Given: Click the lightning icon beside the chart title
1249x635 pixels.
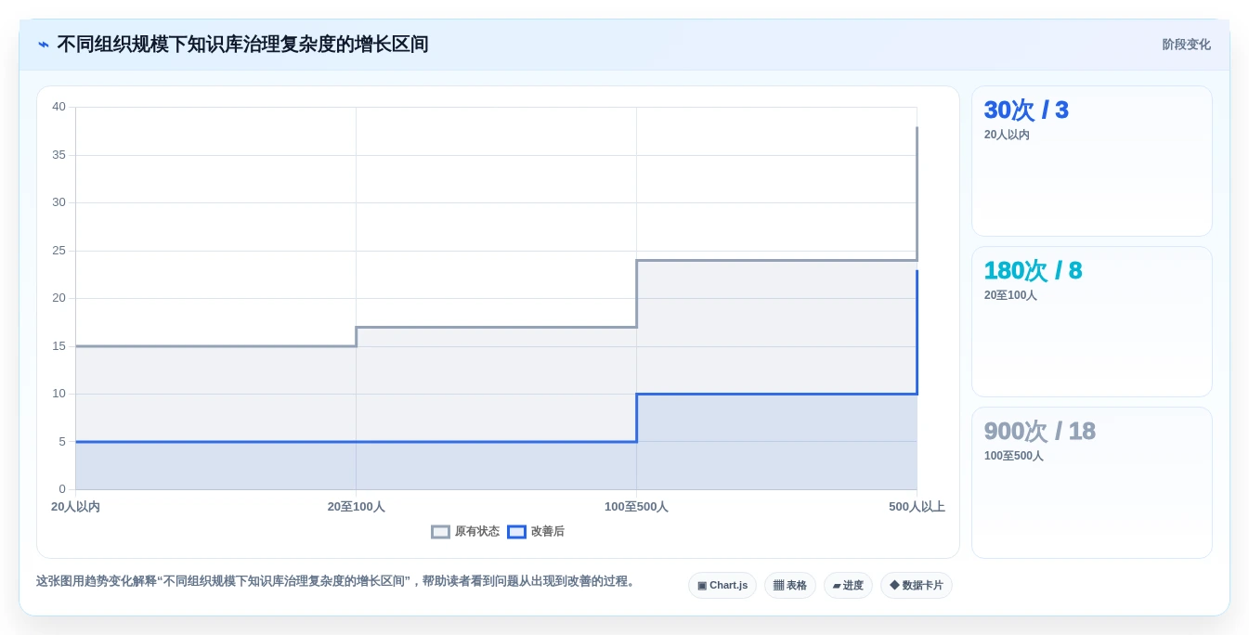Looking at the screenshot, I should [x=44, y=45].
